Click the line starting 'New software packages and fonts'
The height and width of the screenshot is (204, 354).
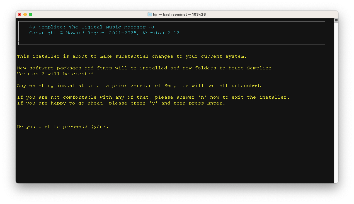pyautogui.click(x=144, y=68)
